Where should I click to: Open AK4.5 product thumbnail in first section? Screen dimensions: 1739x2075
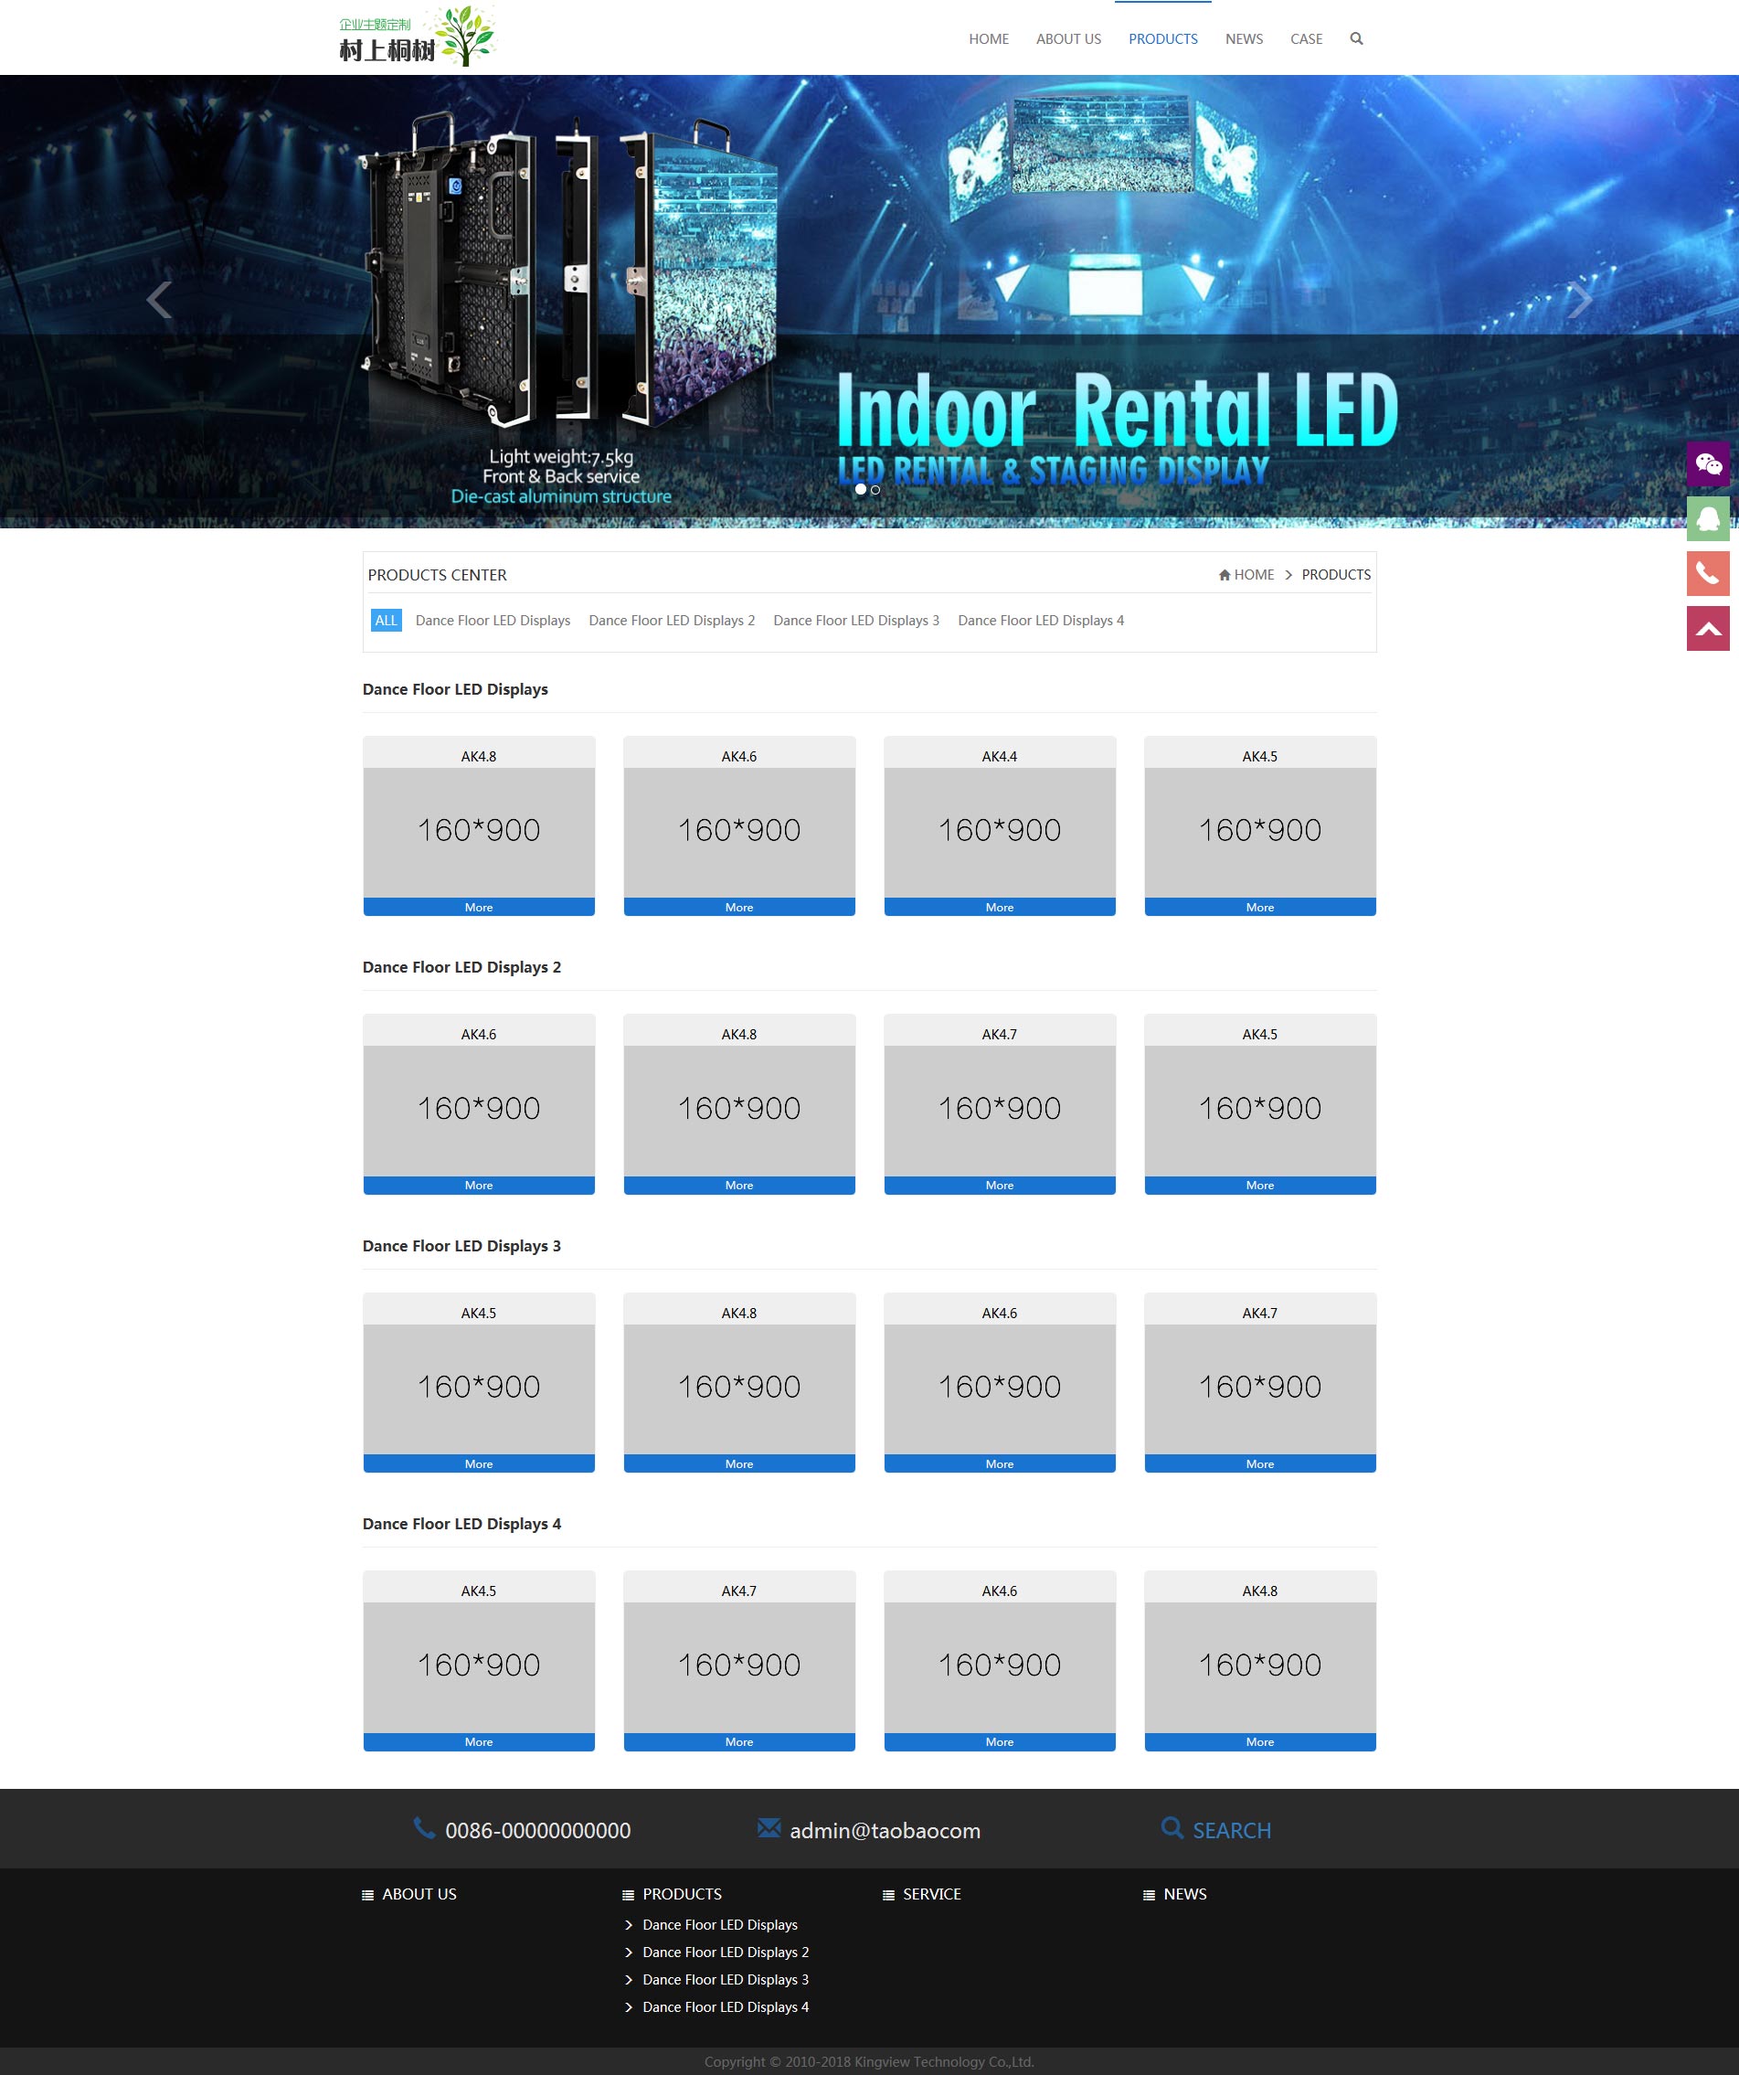(x=1260, y=833)
